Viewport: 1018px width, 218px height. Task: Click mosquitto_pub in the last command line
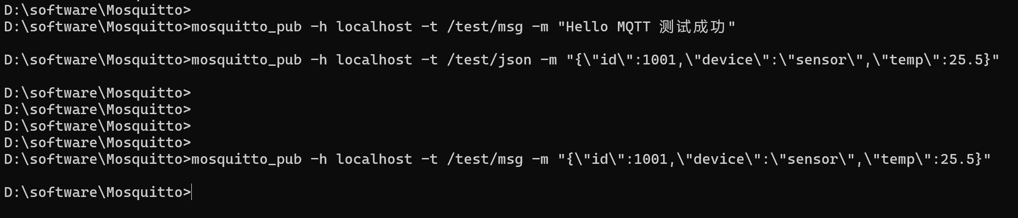pyautogui.click(x=246, y=159)
